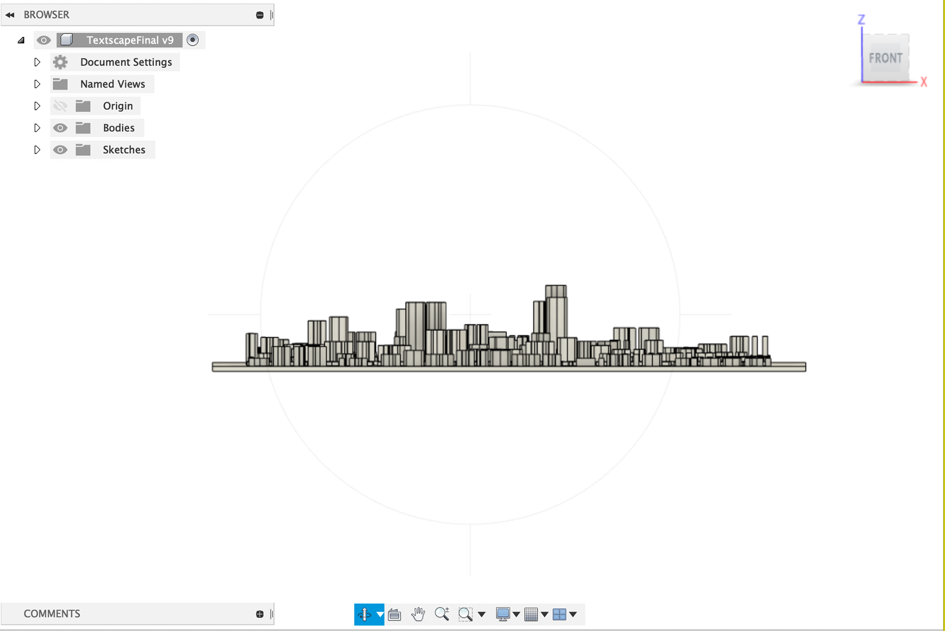Hide the Sketches folder using eye icon

point(60,150)
